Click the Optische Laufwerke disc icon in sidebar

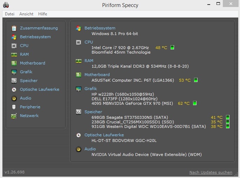coord(14,90)
